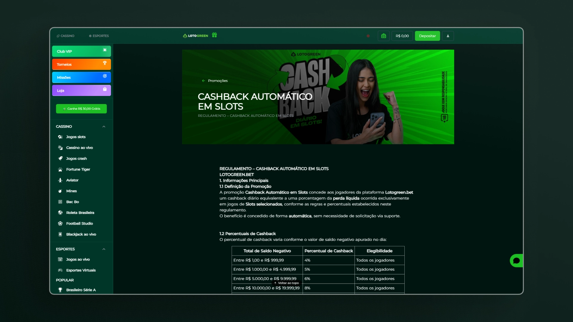Open Missões from the sidebar
573x322 pixels.
pyautogui.click(x=81, y=78)
